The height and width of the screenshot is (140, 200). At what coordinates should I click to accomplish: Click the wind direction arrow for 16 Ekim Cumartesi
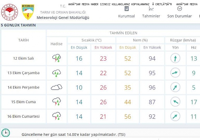tap(175, 116)
